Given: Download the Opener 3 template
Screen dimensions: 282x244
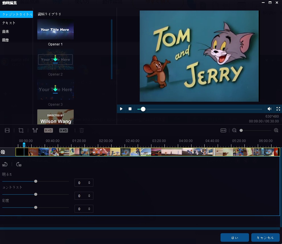Looking at the screenshot, I should [x=55, y=89].
